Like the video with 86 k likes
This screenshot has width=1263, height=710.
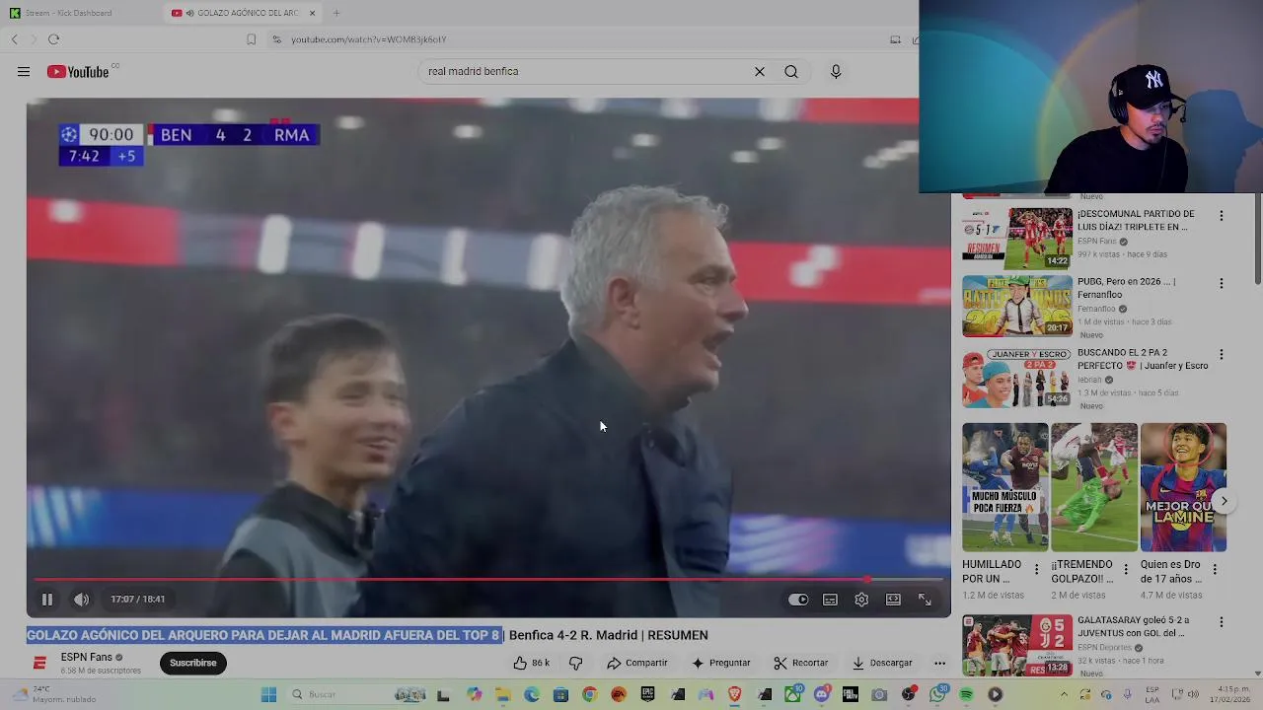point(531,663)
